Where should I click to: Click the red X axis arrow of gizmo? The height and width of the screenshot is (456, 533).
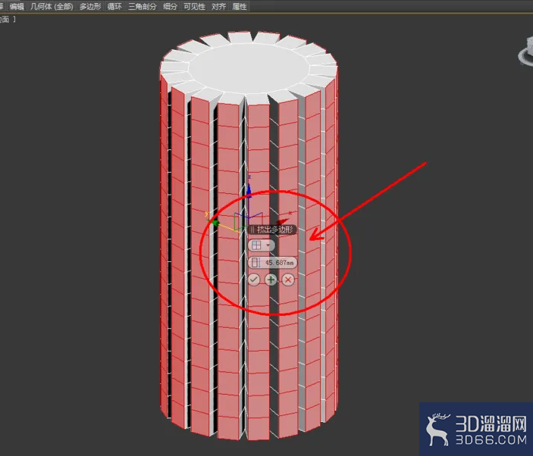(x=282, y=222)
